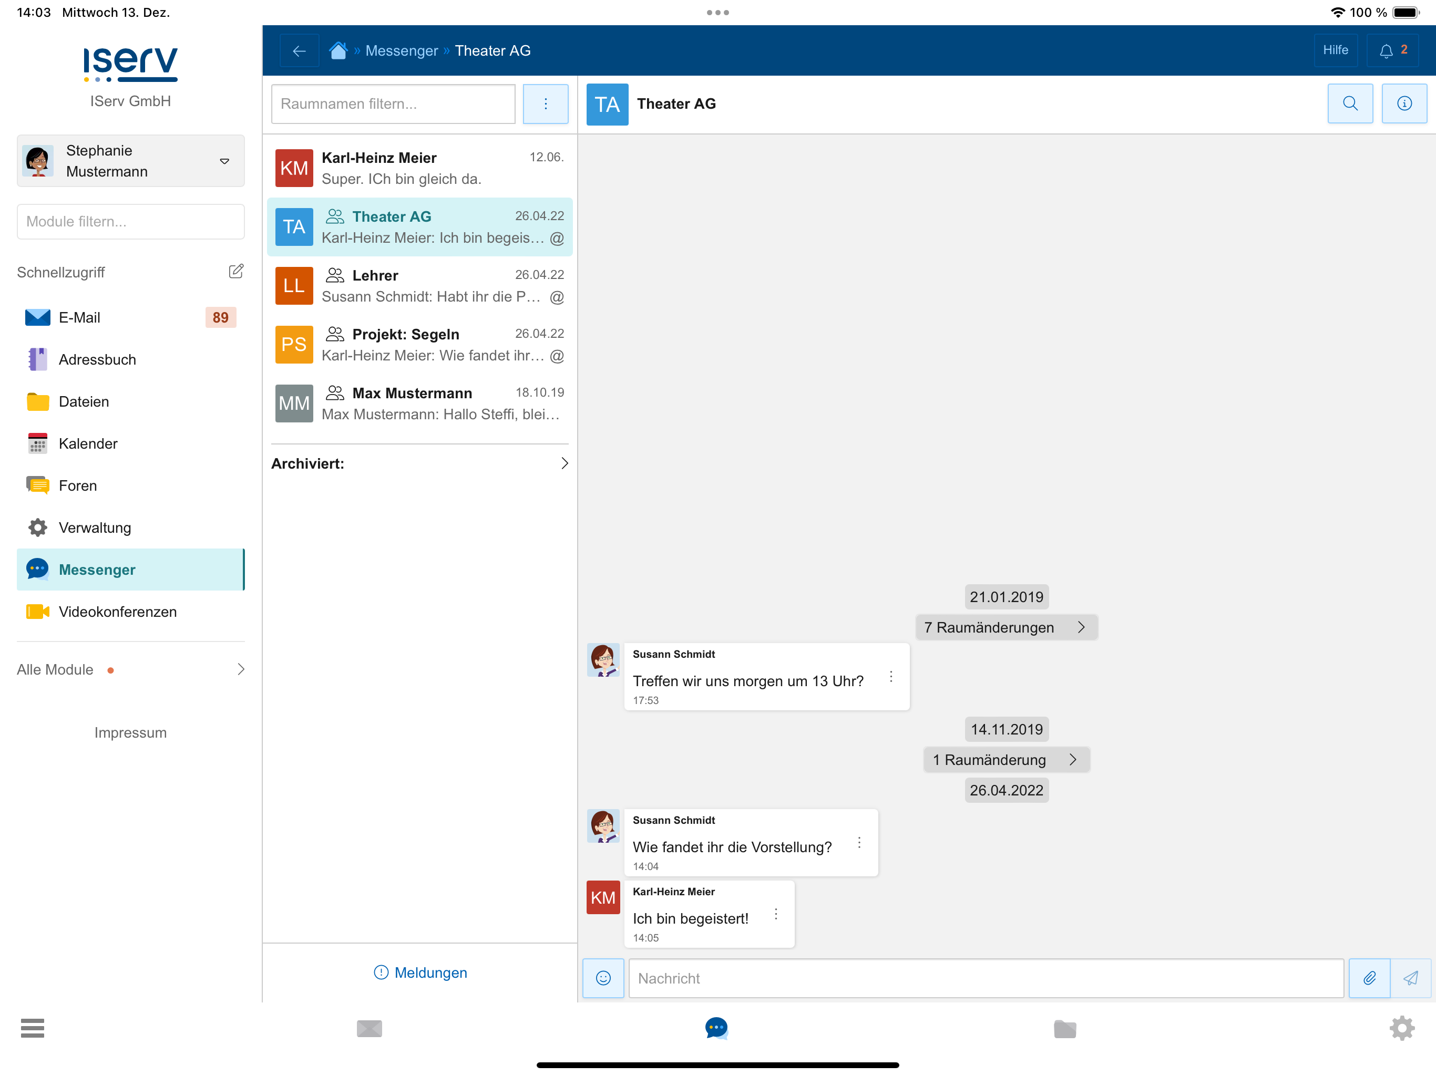Screen dimensions: 1436x1076
Task: Open message options for 'Ich bin begeistert!'
Action: point(776,914)
